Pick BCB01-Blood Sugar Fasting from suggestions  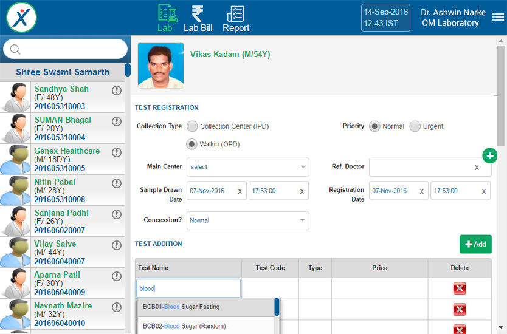[x=181, y=307]
